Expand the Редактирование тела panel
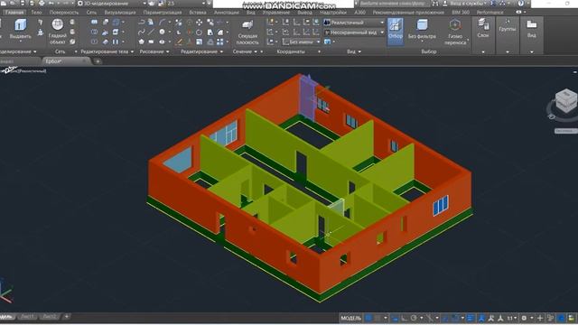Image resolution: width=578 pixels, height=325 pixels. coord(107,51)
